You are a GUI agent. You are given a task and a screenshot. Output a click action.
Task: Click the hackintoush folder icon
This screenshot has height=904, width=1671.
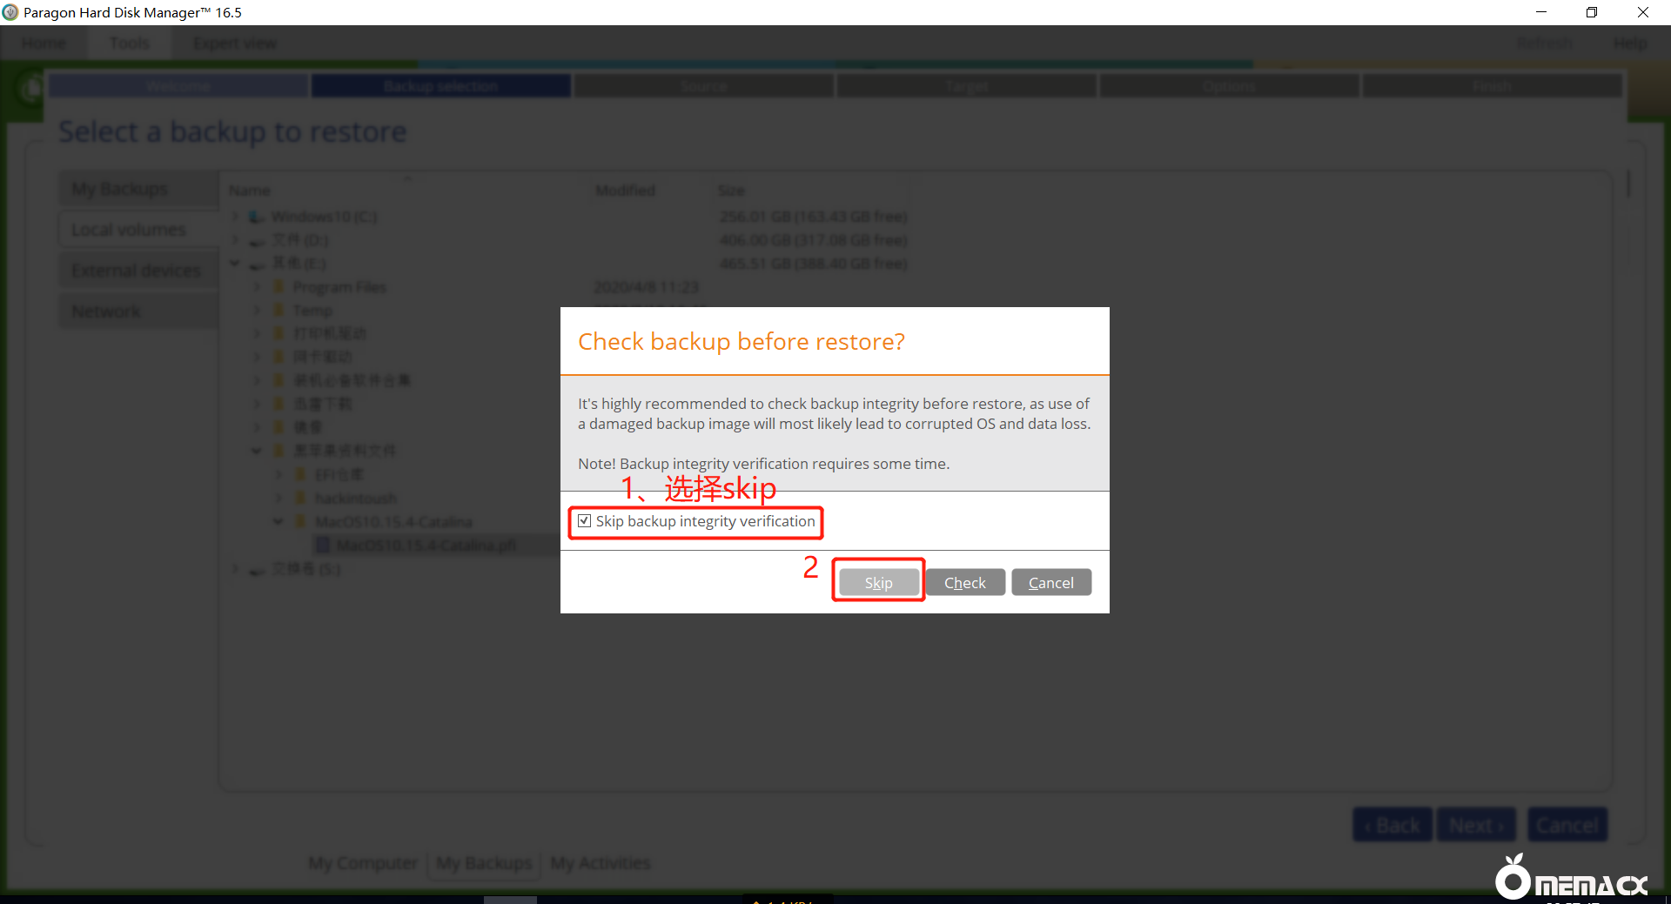[x=301, y=498]
